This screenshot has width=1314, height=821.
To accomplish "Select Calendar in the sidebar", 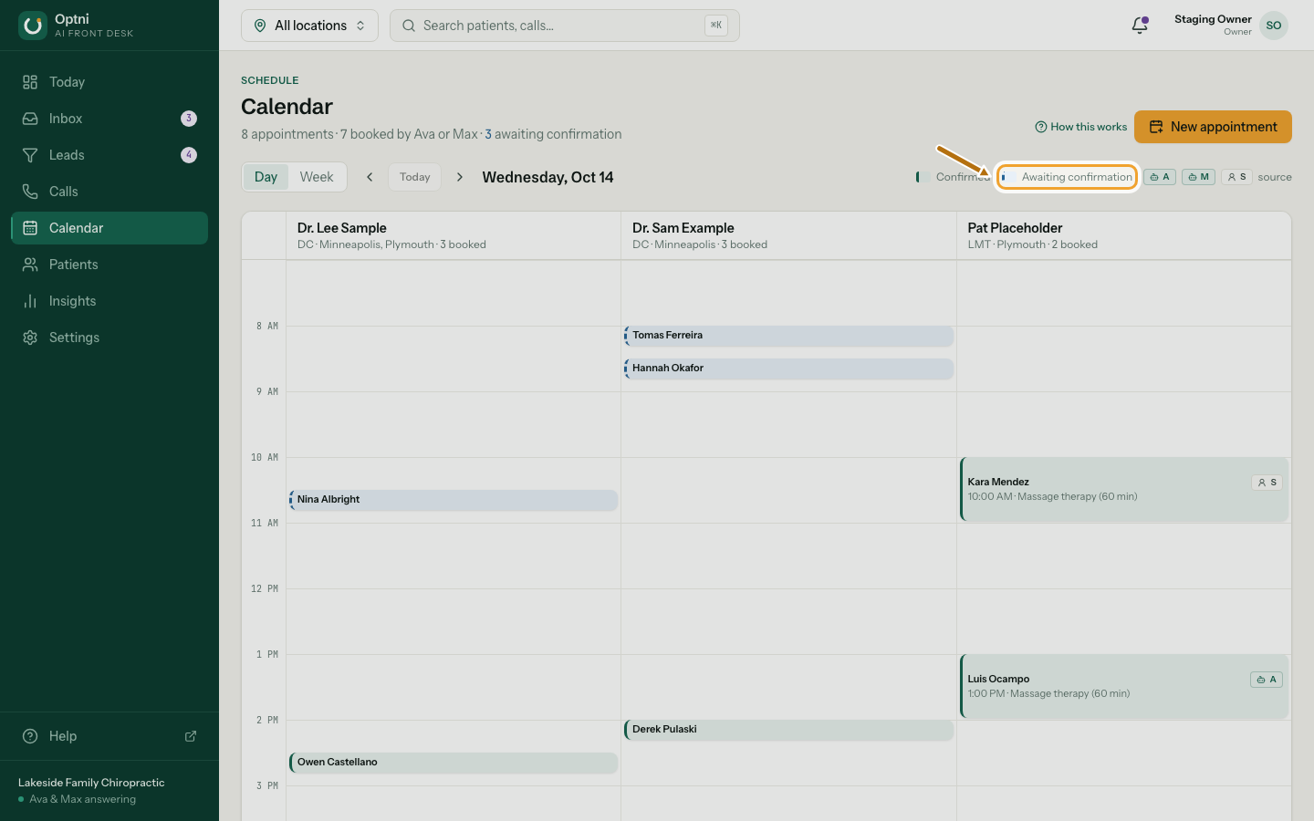I will [x=109, y=228].
